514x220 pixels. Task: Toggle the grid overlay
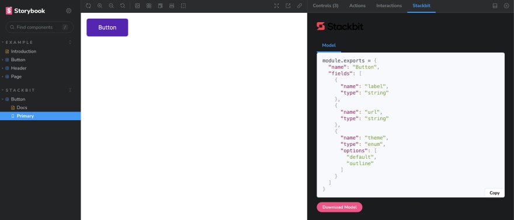point(149,6)
